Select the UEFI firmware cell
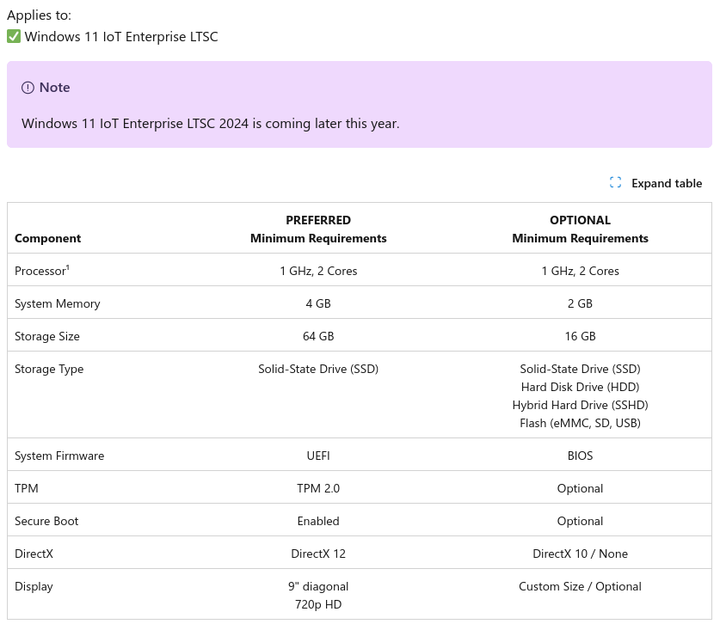720x624 pixels. coord(318,456)
